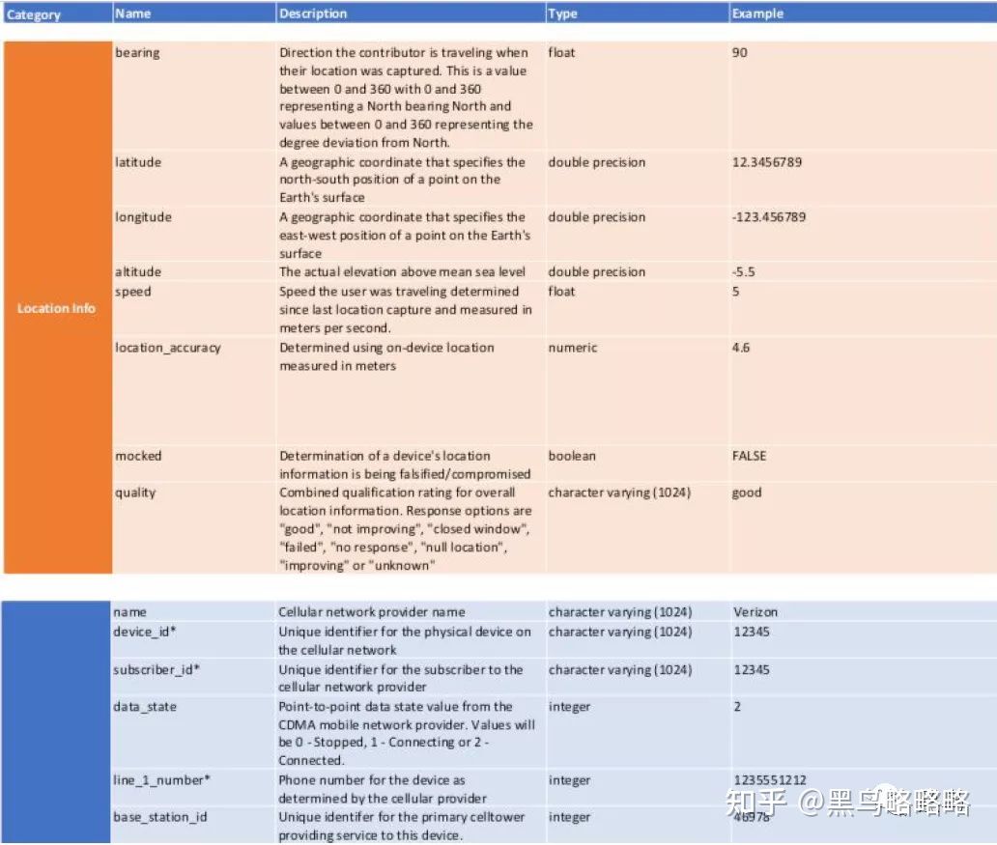Select the quality name cell
Image resolution: width=997 pixels, height=845 pixels.
pos(135,493)
